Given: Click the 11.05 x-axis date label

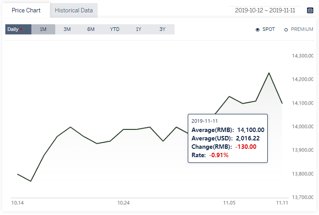Looking at the screenshot, I should click(x=229, y=203).
